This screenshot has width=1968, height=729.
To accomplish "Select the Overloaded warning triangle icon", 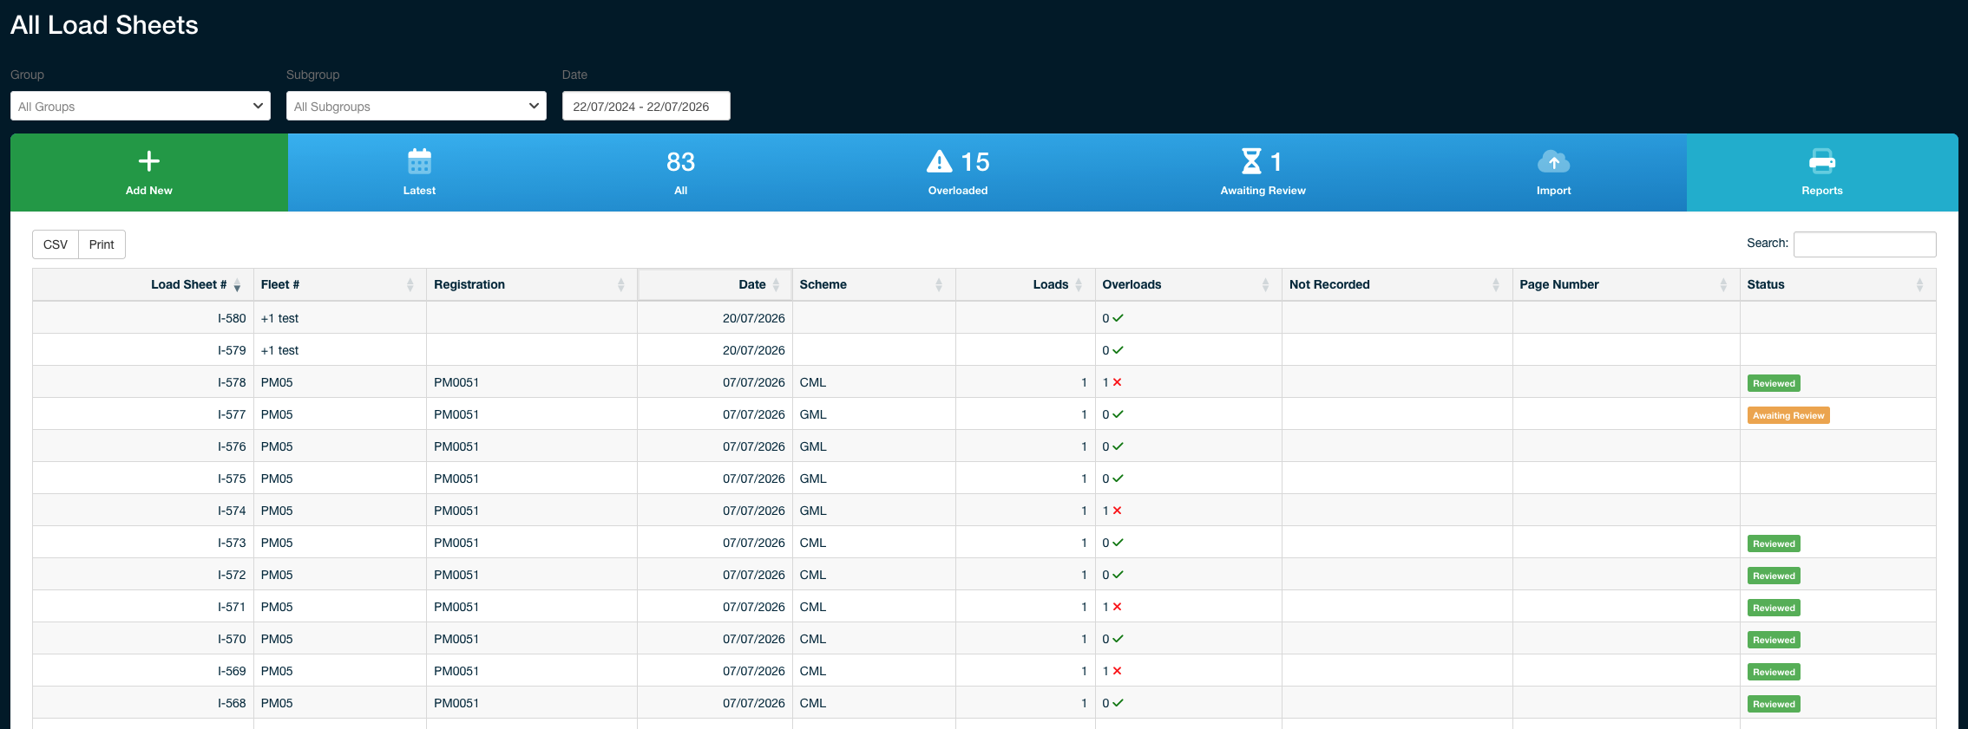I will (x=939, y=161).
